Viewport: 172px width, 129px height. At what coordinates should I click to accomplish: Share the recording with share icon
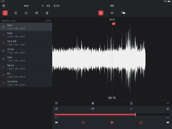[x=131, y=103]
